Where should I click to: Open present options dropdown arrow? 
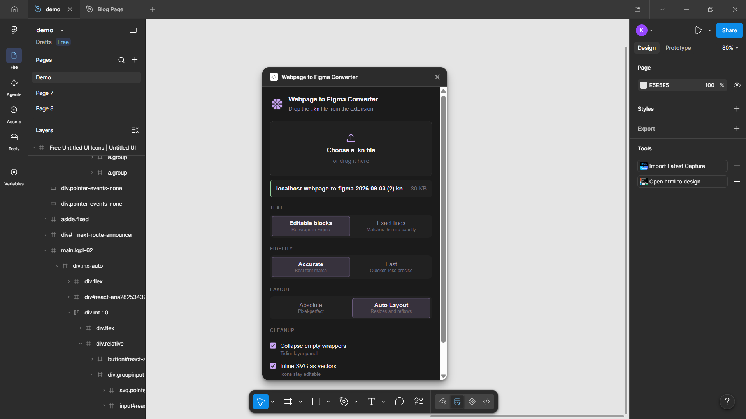coord(710,30)
